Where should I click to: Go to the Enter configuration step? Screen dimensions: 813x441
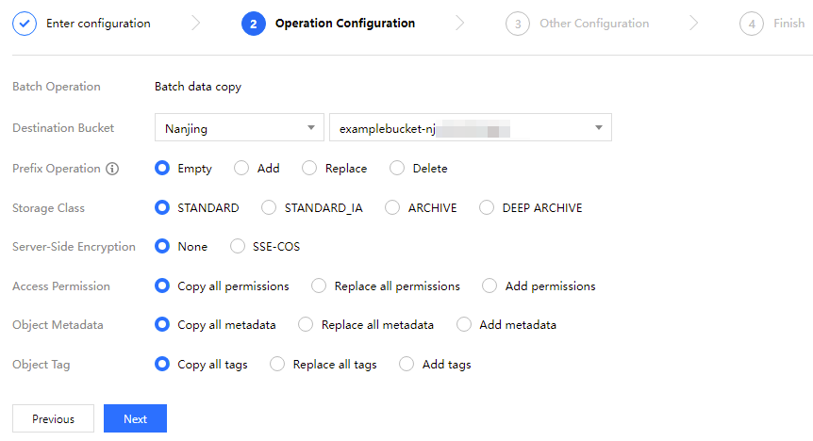click(98, 24)
